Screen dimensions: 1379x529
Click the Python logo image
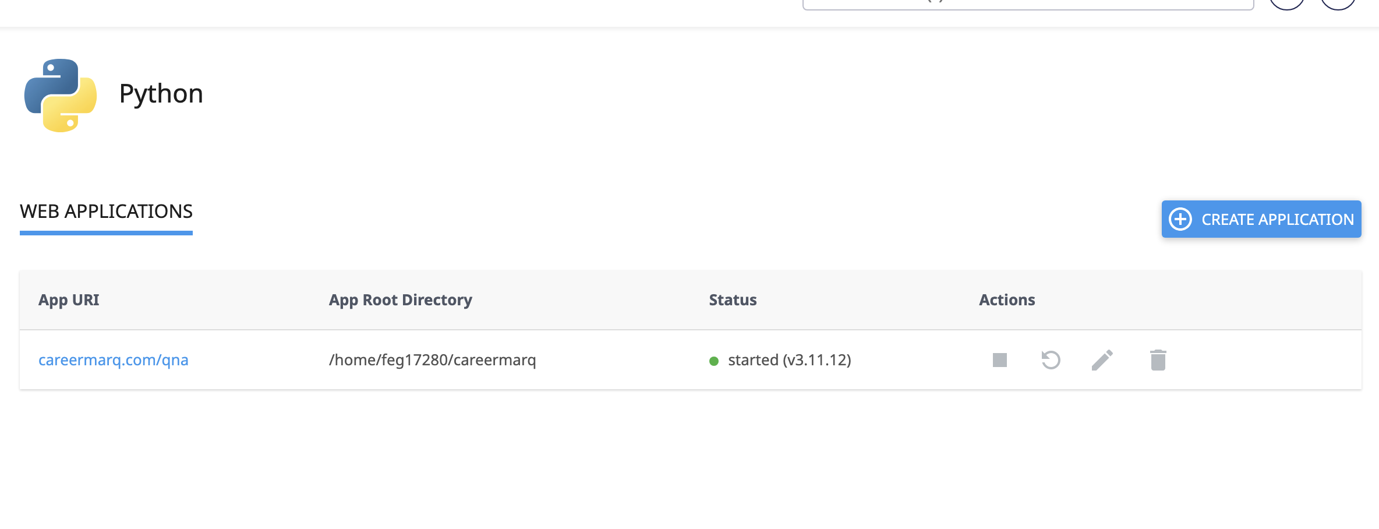[x=61, y=95]
